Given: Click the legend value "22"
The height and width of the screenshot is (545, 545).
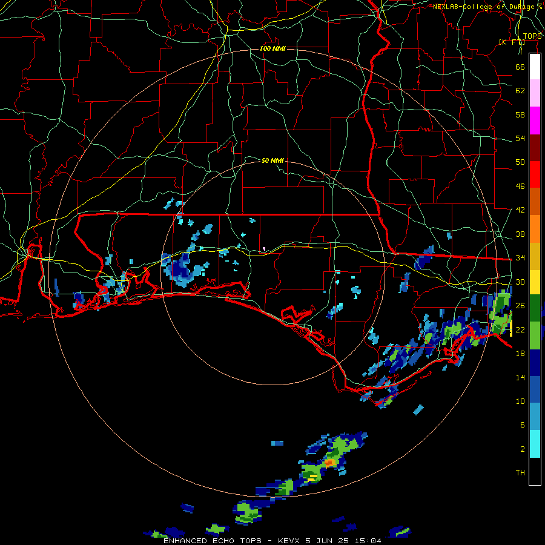Looking at the screenshot, I should coord(520,330).
